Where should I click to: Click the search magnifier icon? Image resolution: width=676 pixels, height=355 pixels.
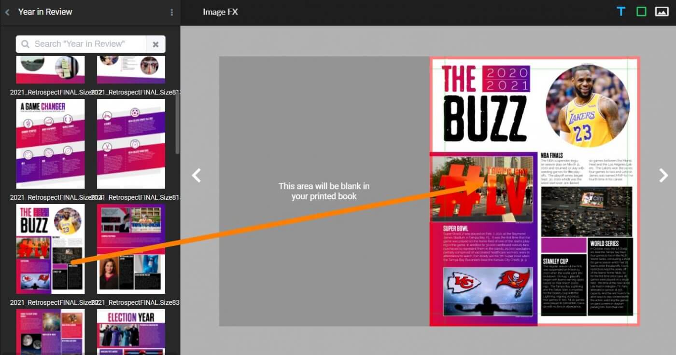coord(25,44)
